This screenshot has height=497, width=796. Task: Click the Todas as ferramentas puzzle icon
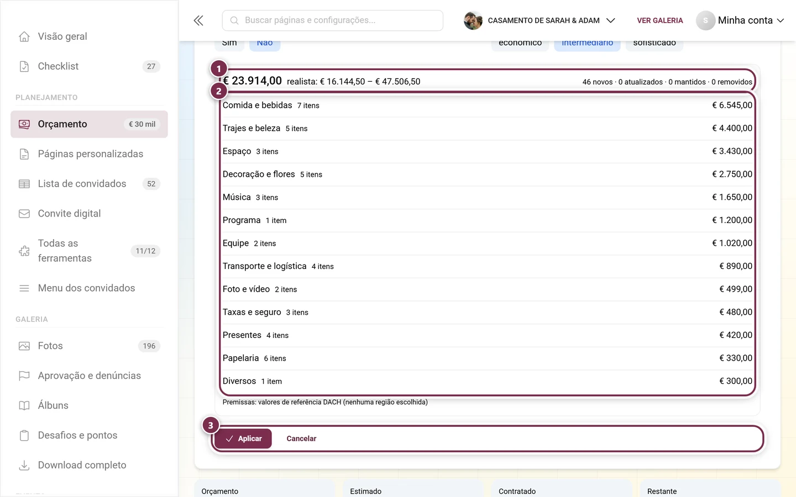pos(24,251)
